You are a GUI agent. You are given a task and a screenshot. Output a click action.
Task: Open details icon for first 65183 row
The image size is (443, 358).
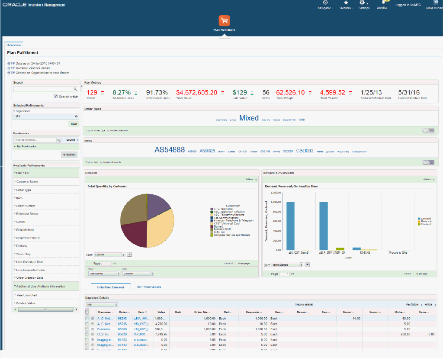pyautogui.click(x=93, y=340)
